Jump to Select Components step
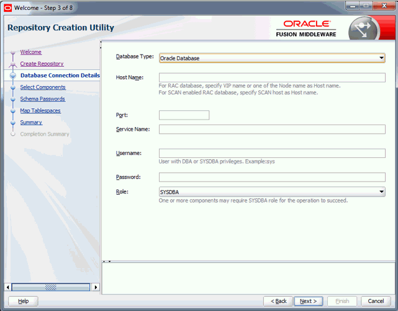The width and height of the screenshot is (398, 311). 43,87
